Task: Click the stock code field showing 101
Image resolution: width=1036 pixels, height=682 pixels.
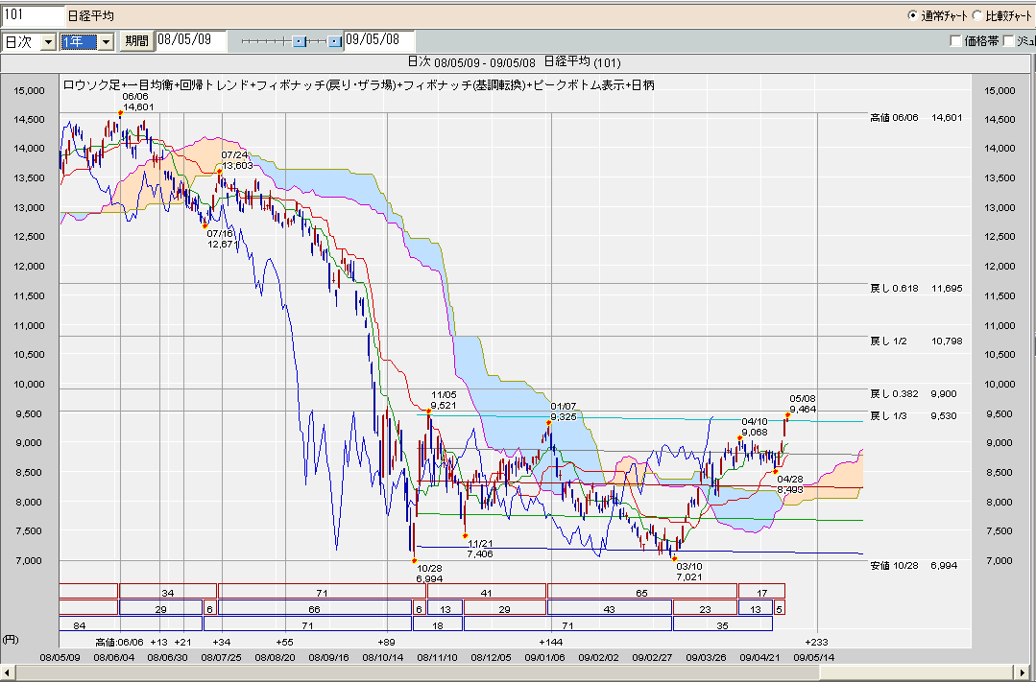Action: point(32,15)
